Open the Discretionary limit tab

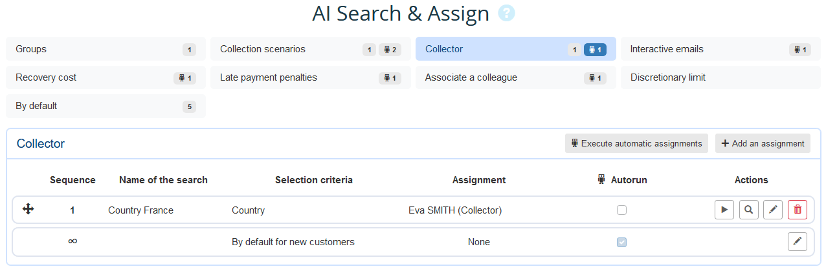click(720, 77)
